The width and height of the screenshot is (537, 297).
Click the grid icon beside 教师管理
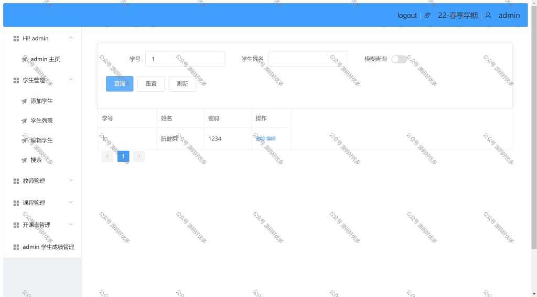point(16,181)
